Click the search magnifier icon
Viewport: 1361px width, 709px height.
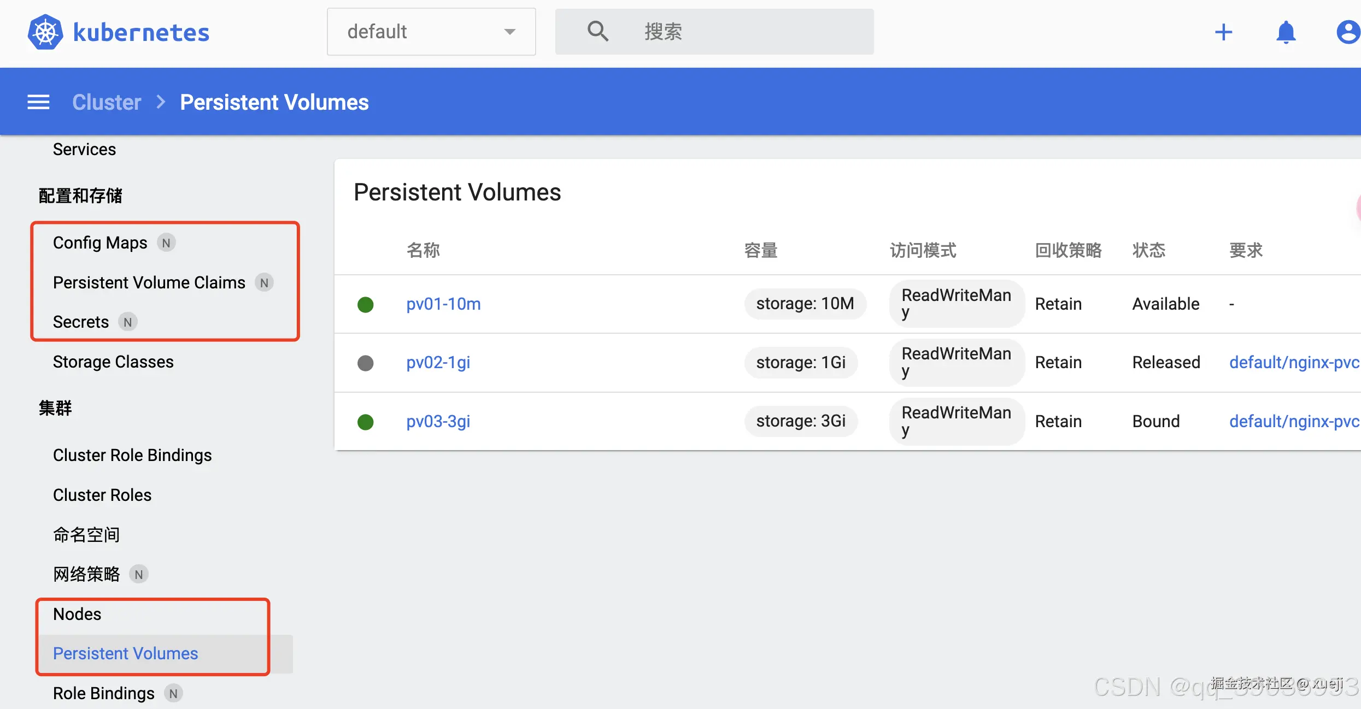pyautogui.click(x=597, y=32)
